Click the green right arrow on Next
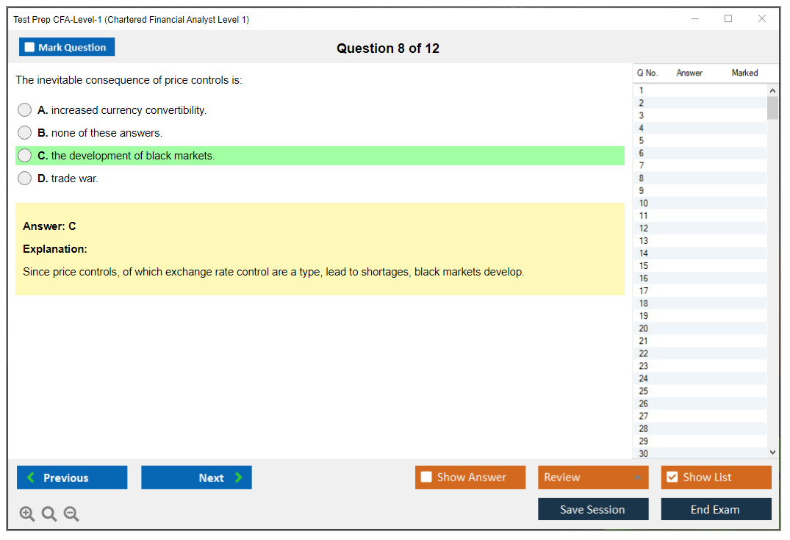The height and width of the screenshot is (540, 790). point(239,478)
